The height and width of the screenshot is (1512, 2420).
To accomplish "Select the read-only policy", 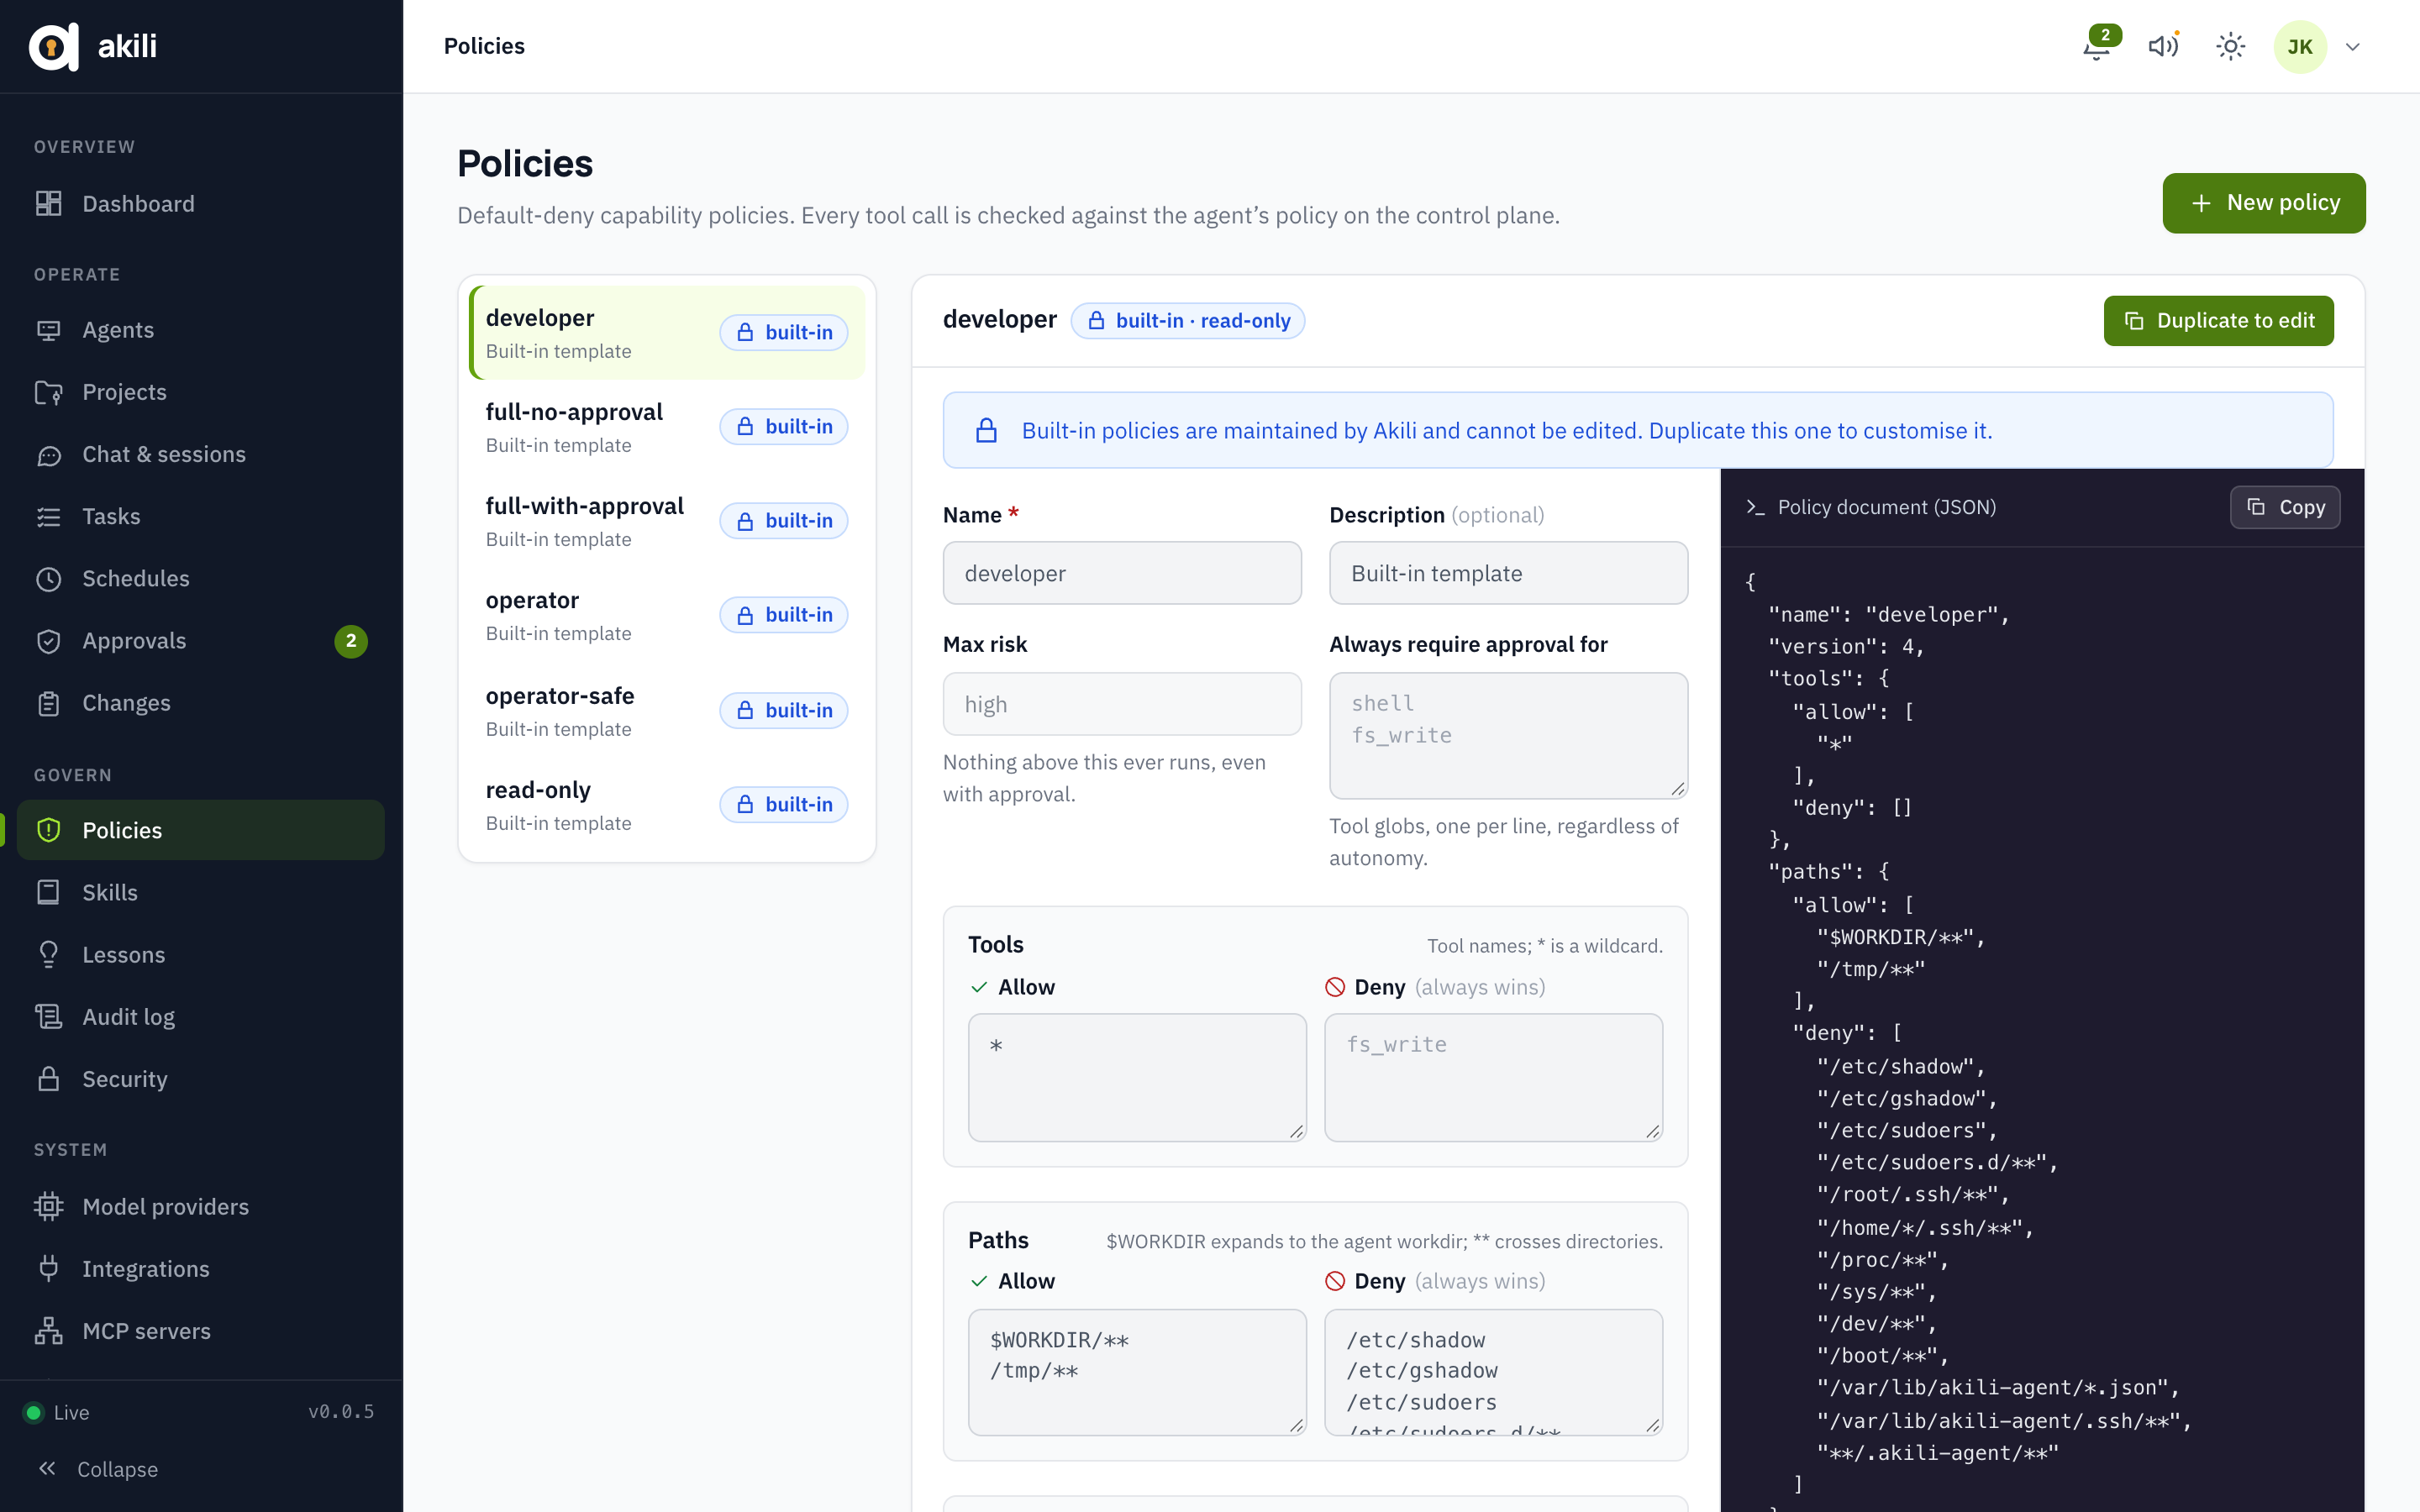I will [667, 805].
